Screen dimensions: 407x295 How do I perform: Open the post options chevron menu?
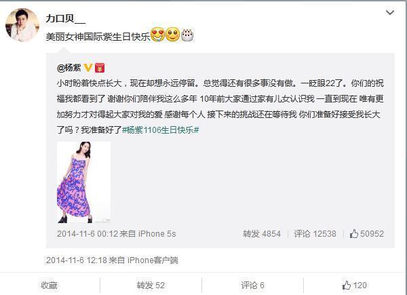tap(390, 12)
